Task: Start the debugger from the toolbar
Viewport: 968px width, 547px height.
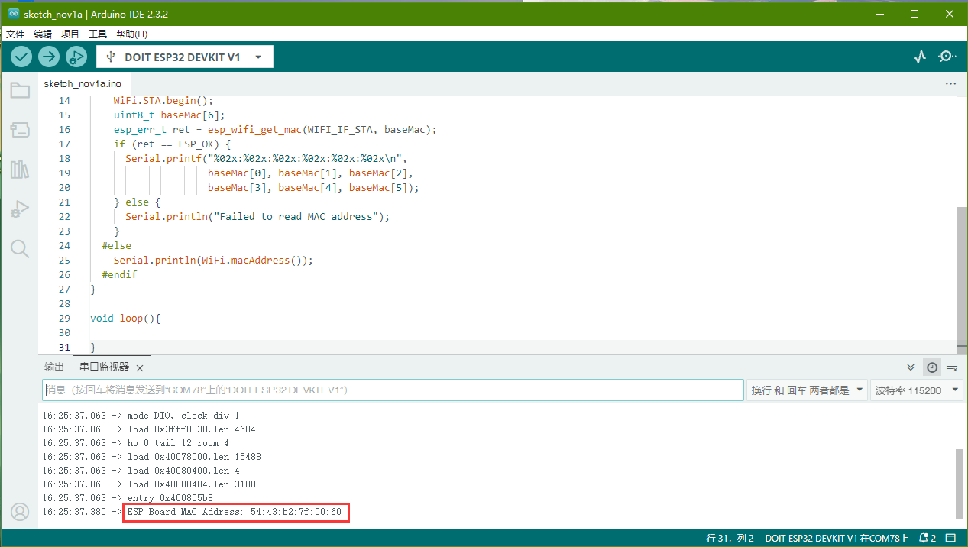Action: [x=76, y=57]
